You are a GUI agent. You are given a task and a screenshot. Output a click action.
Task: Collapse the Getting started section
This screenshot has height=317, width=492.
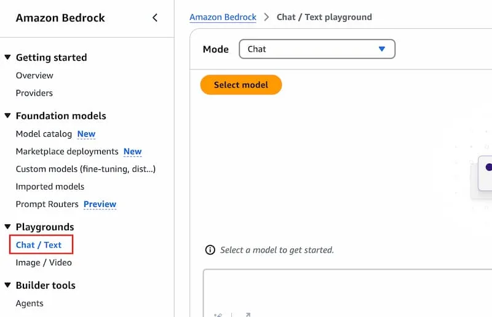click(x=8, y=57)
